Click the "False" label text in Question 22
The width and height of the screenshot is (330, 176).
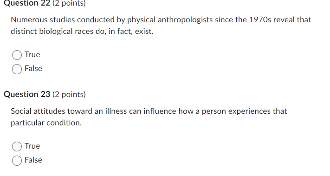33,68
